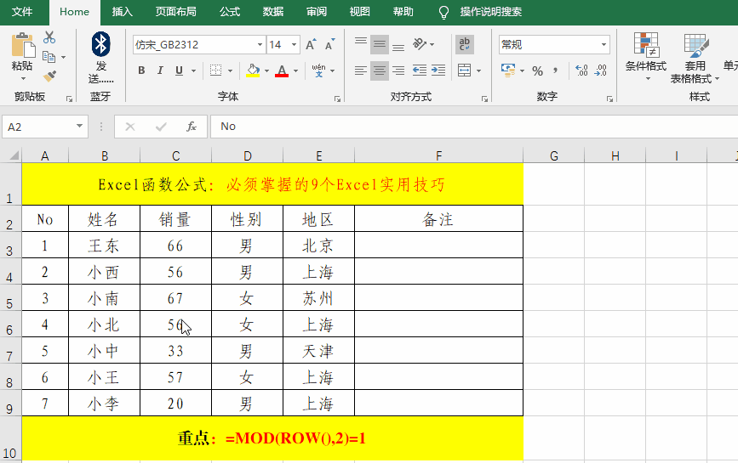Viewport: 738px width, 463px height.
Task: Toggle Bold formatting
Action: [x=141, y=71]
